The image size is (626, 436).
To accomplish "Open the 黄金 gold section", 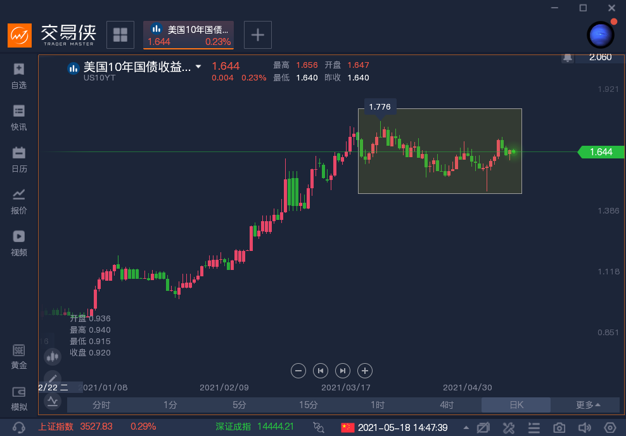I will 19,357.
